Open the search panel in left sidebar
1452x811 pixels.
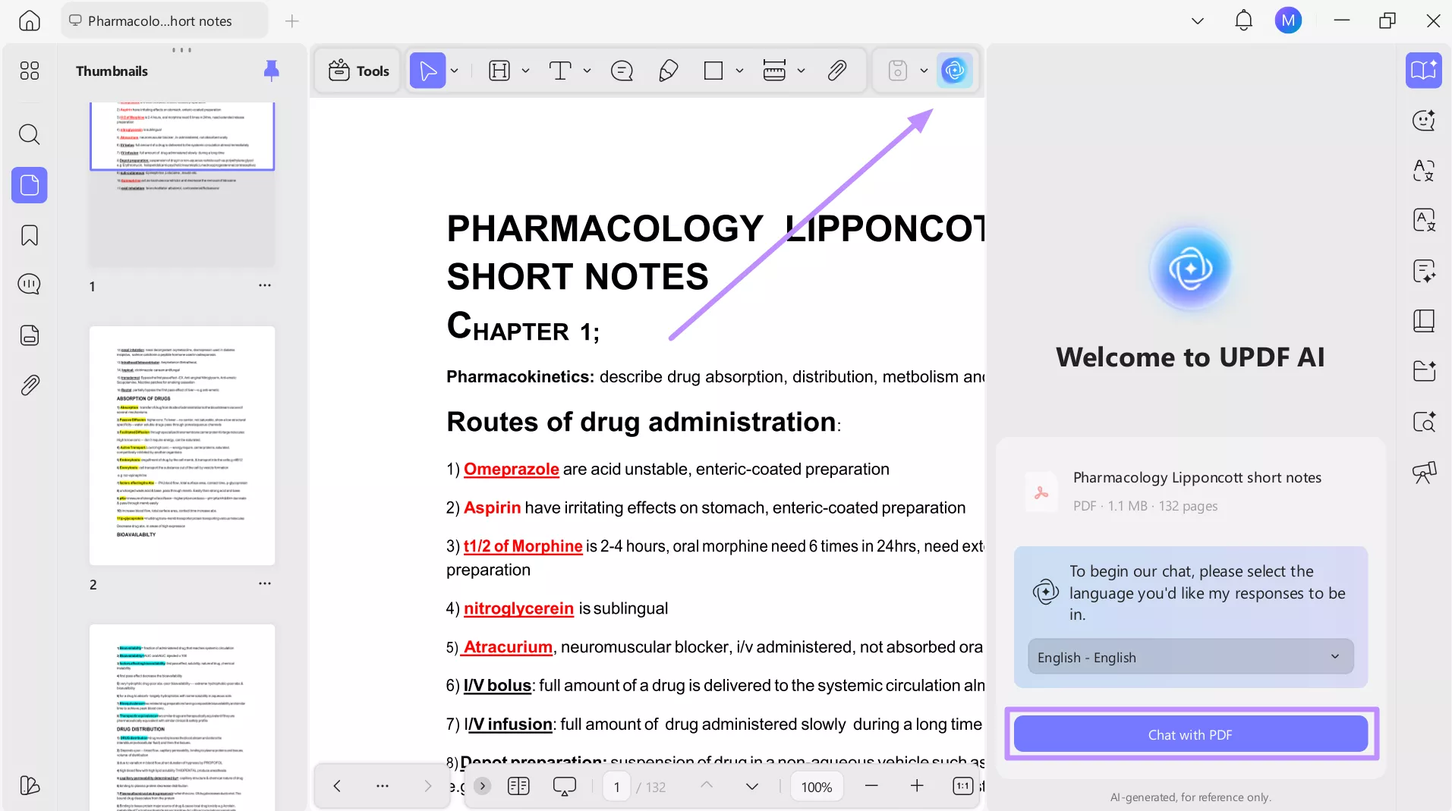[29, 134]
